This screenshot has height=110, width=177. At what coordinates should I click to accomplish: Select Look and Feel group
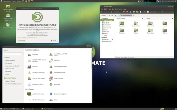pyautogui.click(x=10, y=69)
